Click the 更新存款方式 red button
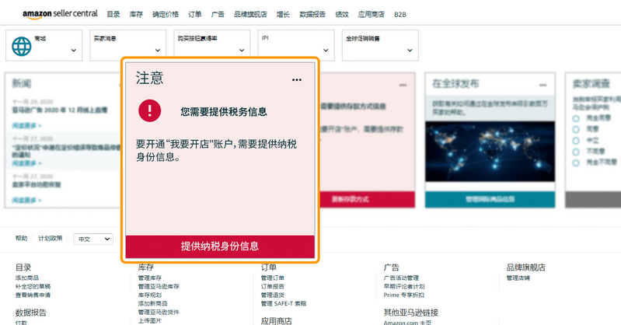Viewport: 621px width, 325px height. point(361,200)
